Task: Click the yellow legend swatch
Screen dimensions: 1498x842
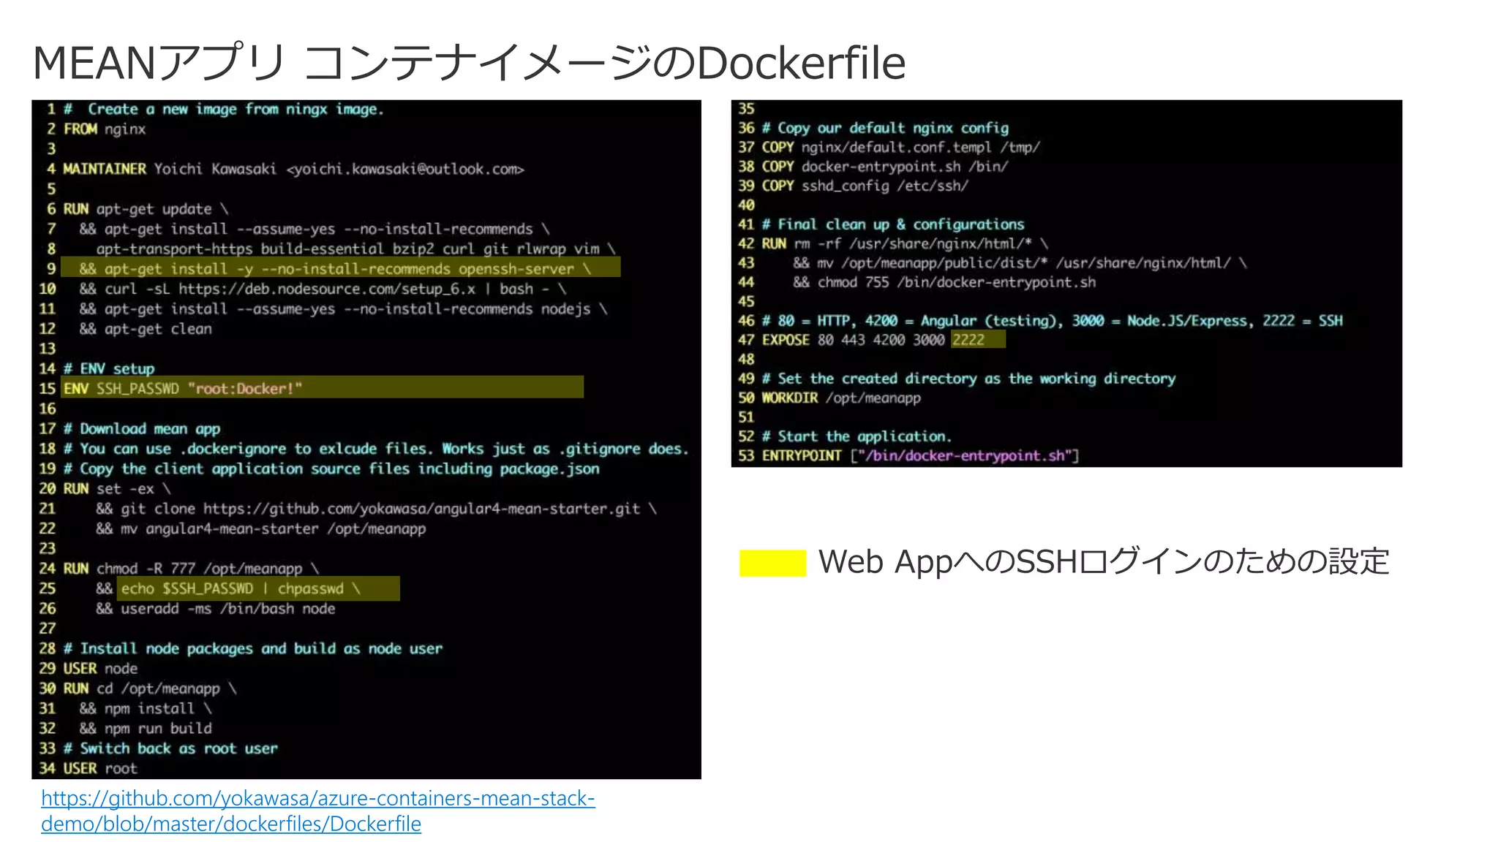Action: click(x=772, y=563)
